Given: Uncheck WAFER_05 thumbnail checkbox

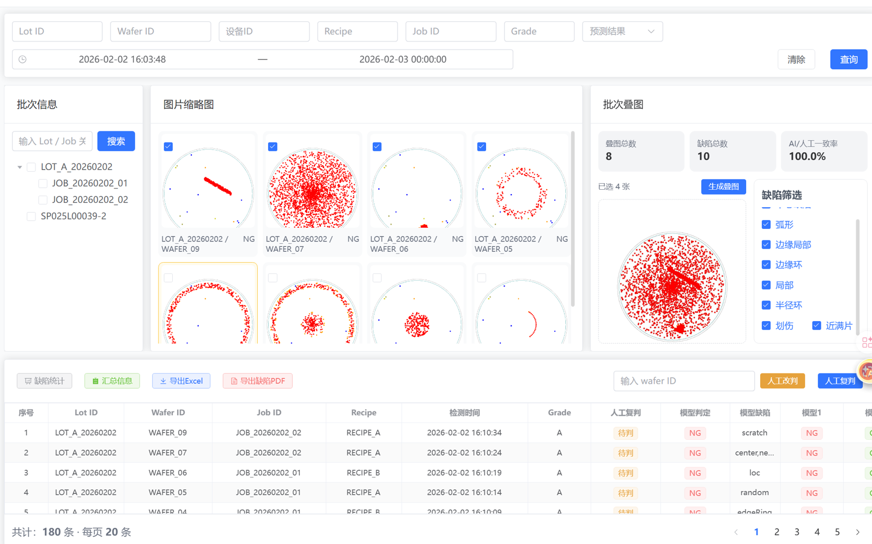Looking at the screenshot, I should click(482, 147).
